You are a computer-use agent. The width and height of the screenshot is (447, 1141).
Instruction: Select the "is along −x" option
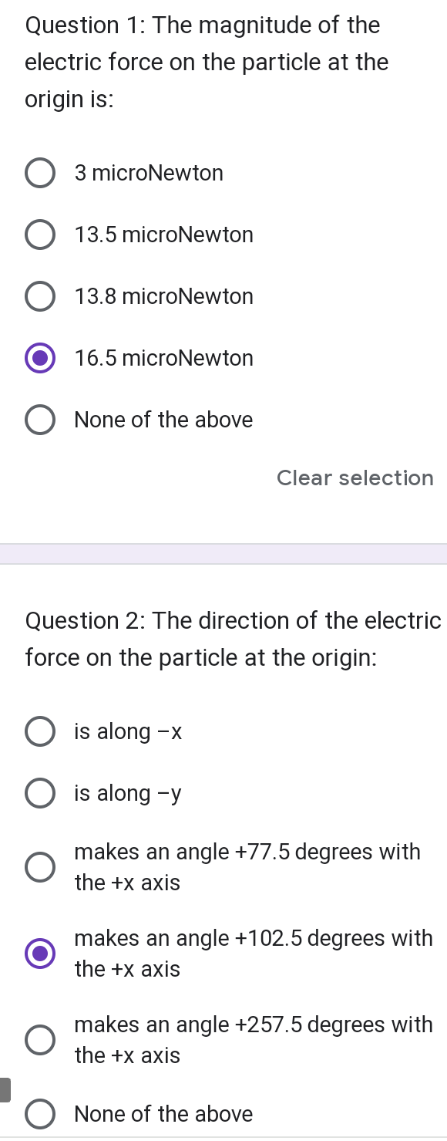point(40,731)
